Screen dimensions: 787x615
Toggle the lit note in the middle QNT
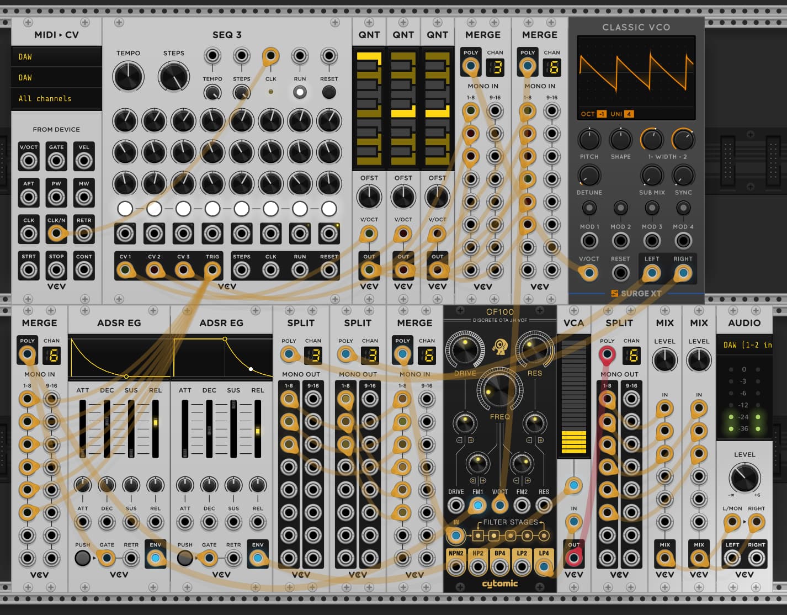click(x=403, y=113)
